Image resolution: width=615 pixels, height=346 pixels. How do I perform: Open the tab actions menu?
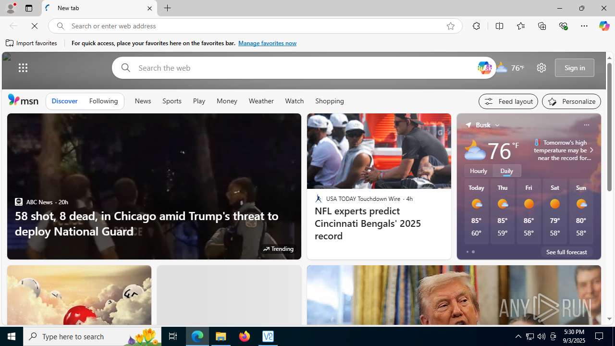(29, 8)
